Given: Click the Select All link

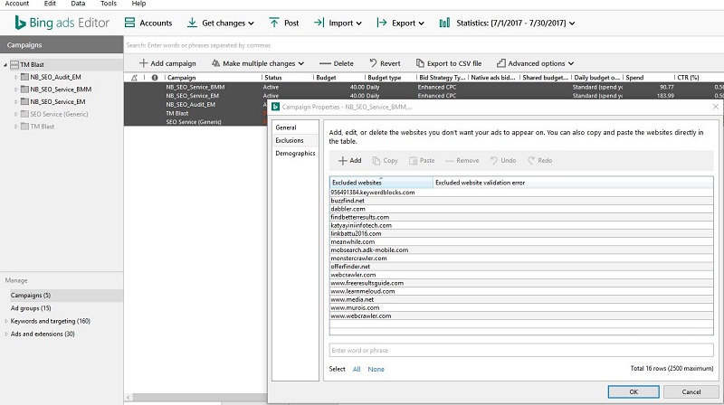Looking at the screenshot, I should click(357, 369).
